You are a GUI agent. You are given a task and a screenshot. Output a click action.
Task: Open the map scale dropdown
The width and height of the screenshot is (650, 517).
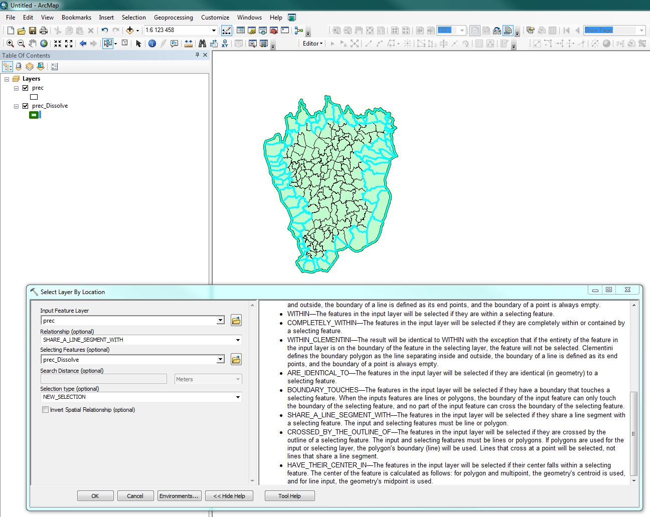214,30
